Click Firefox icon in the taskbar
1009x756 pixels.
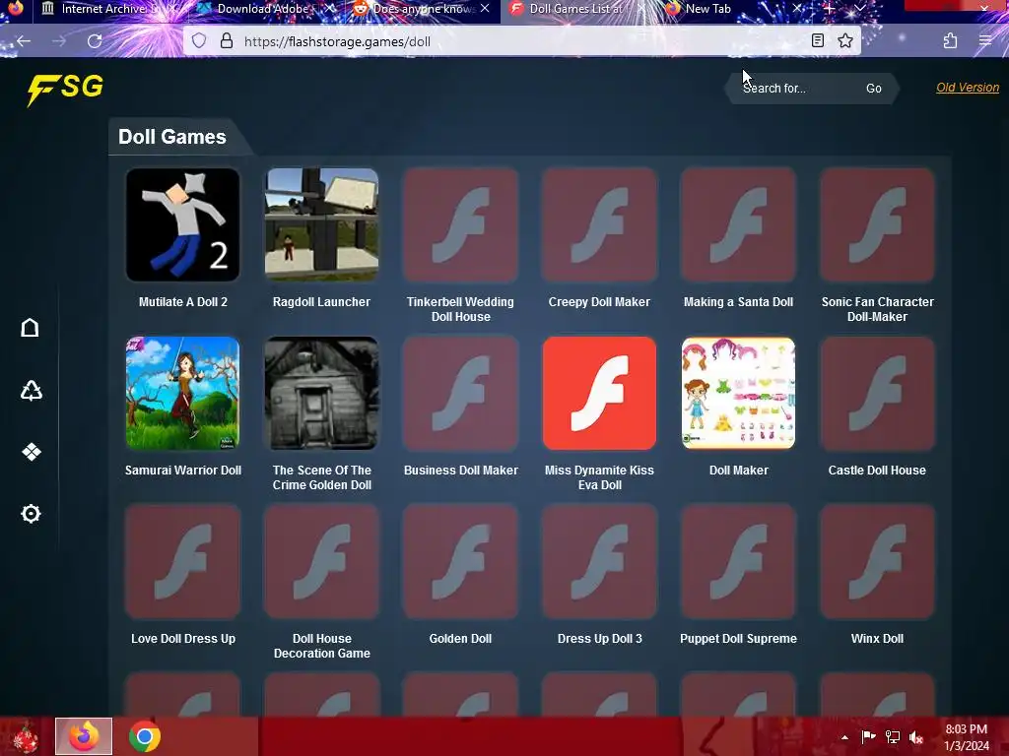tap(84, 736)
